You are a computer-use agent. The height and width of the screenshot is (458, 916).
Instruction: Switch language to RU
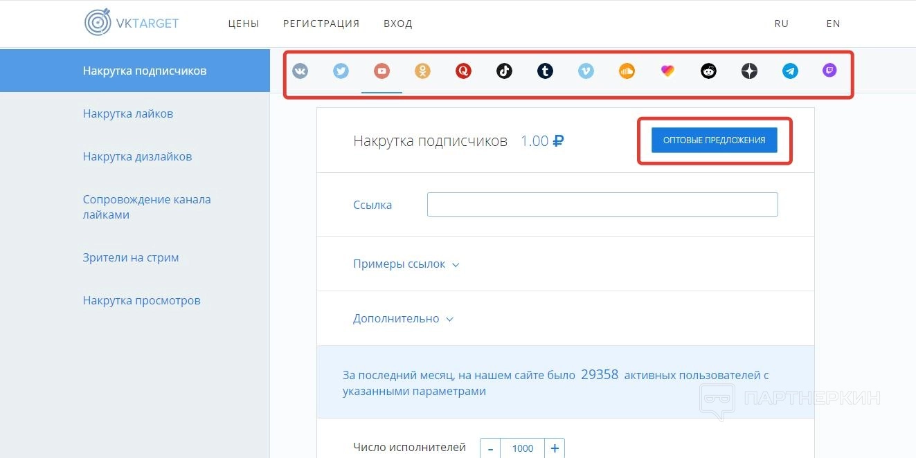[782, 24]
